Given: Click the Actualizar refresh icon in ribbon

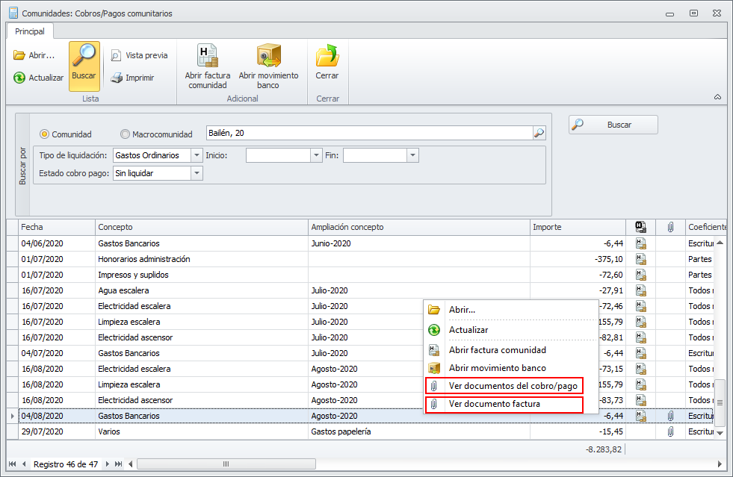Looking at the screenshot, I should [19, 78].
